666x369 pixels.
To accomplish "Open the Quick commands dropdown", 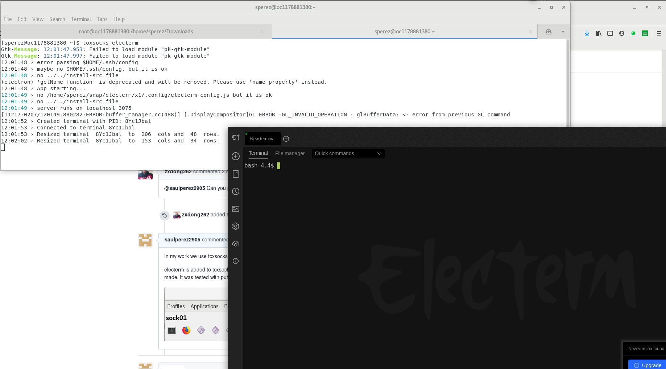I will pyautogui.click(x=348, y=154).
